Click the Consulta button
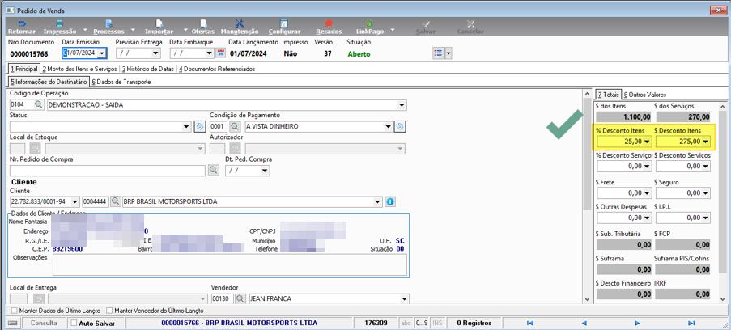This screenshot has width=731, height=330. click(x=44, y=323)
